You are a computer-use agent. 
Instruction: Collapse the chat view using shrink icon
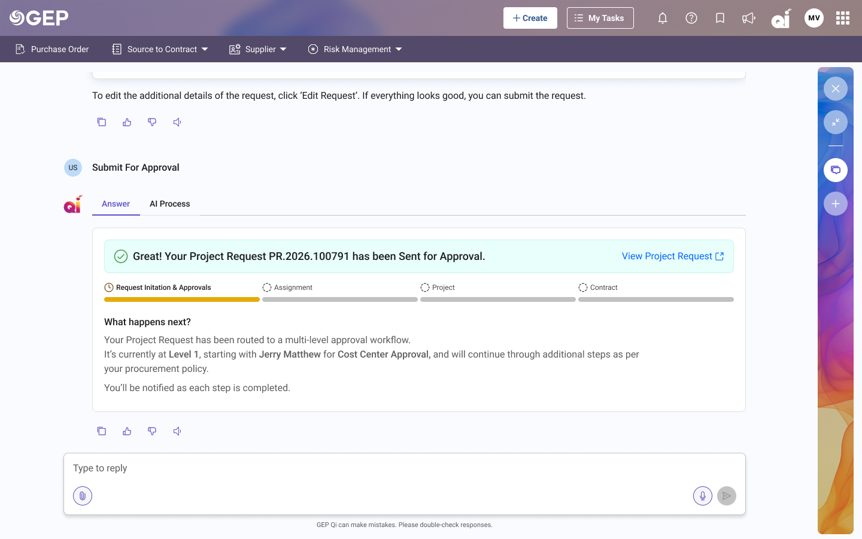click(836, 122)
